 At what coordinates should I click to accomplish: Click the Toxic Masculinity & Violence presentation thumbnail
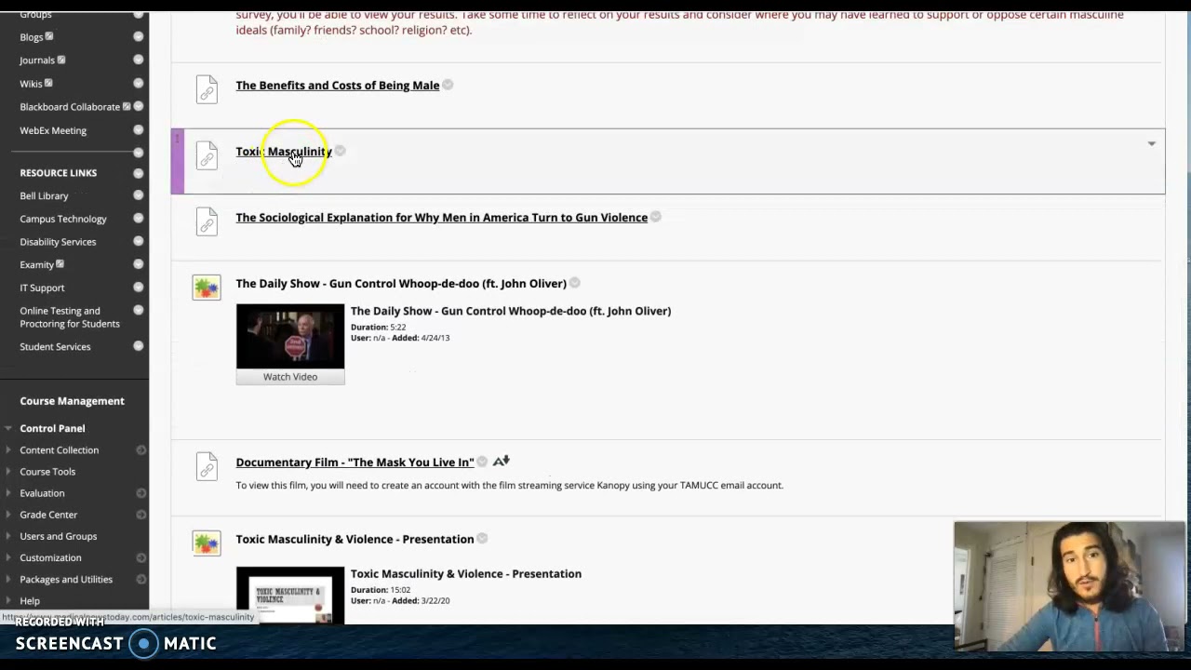[x=290, y=596]
